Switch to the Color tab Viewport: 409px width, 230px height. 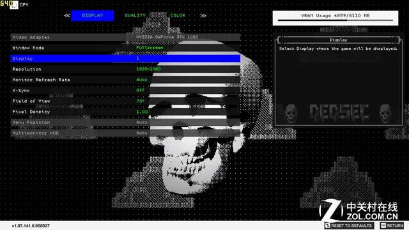click(178, 15)
